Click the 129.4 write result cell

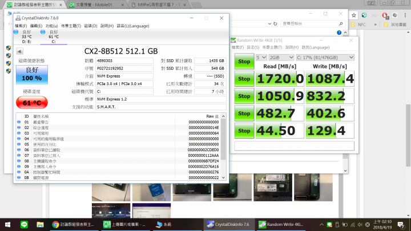coord(330,131)
